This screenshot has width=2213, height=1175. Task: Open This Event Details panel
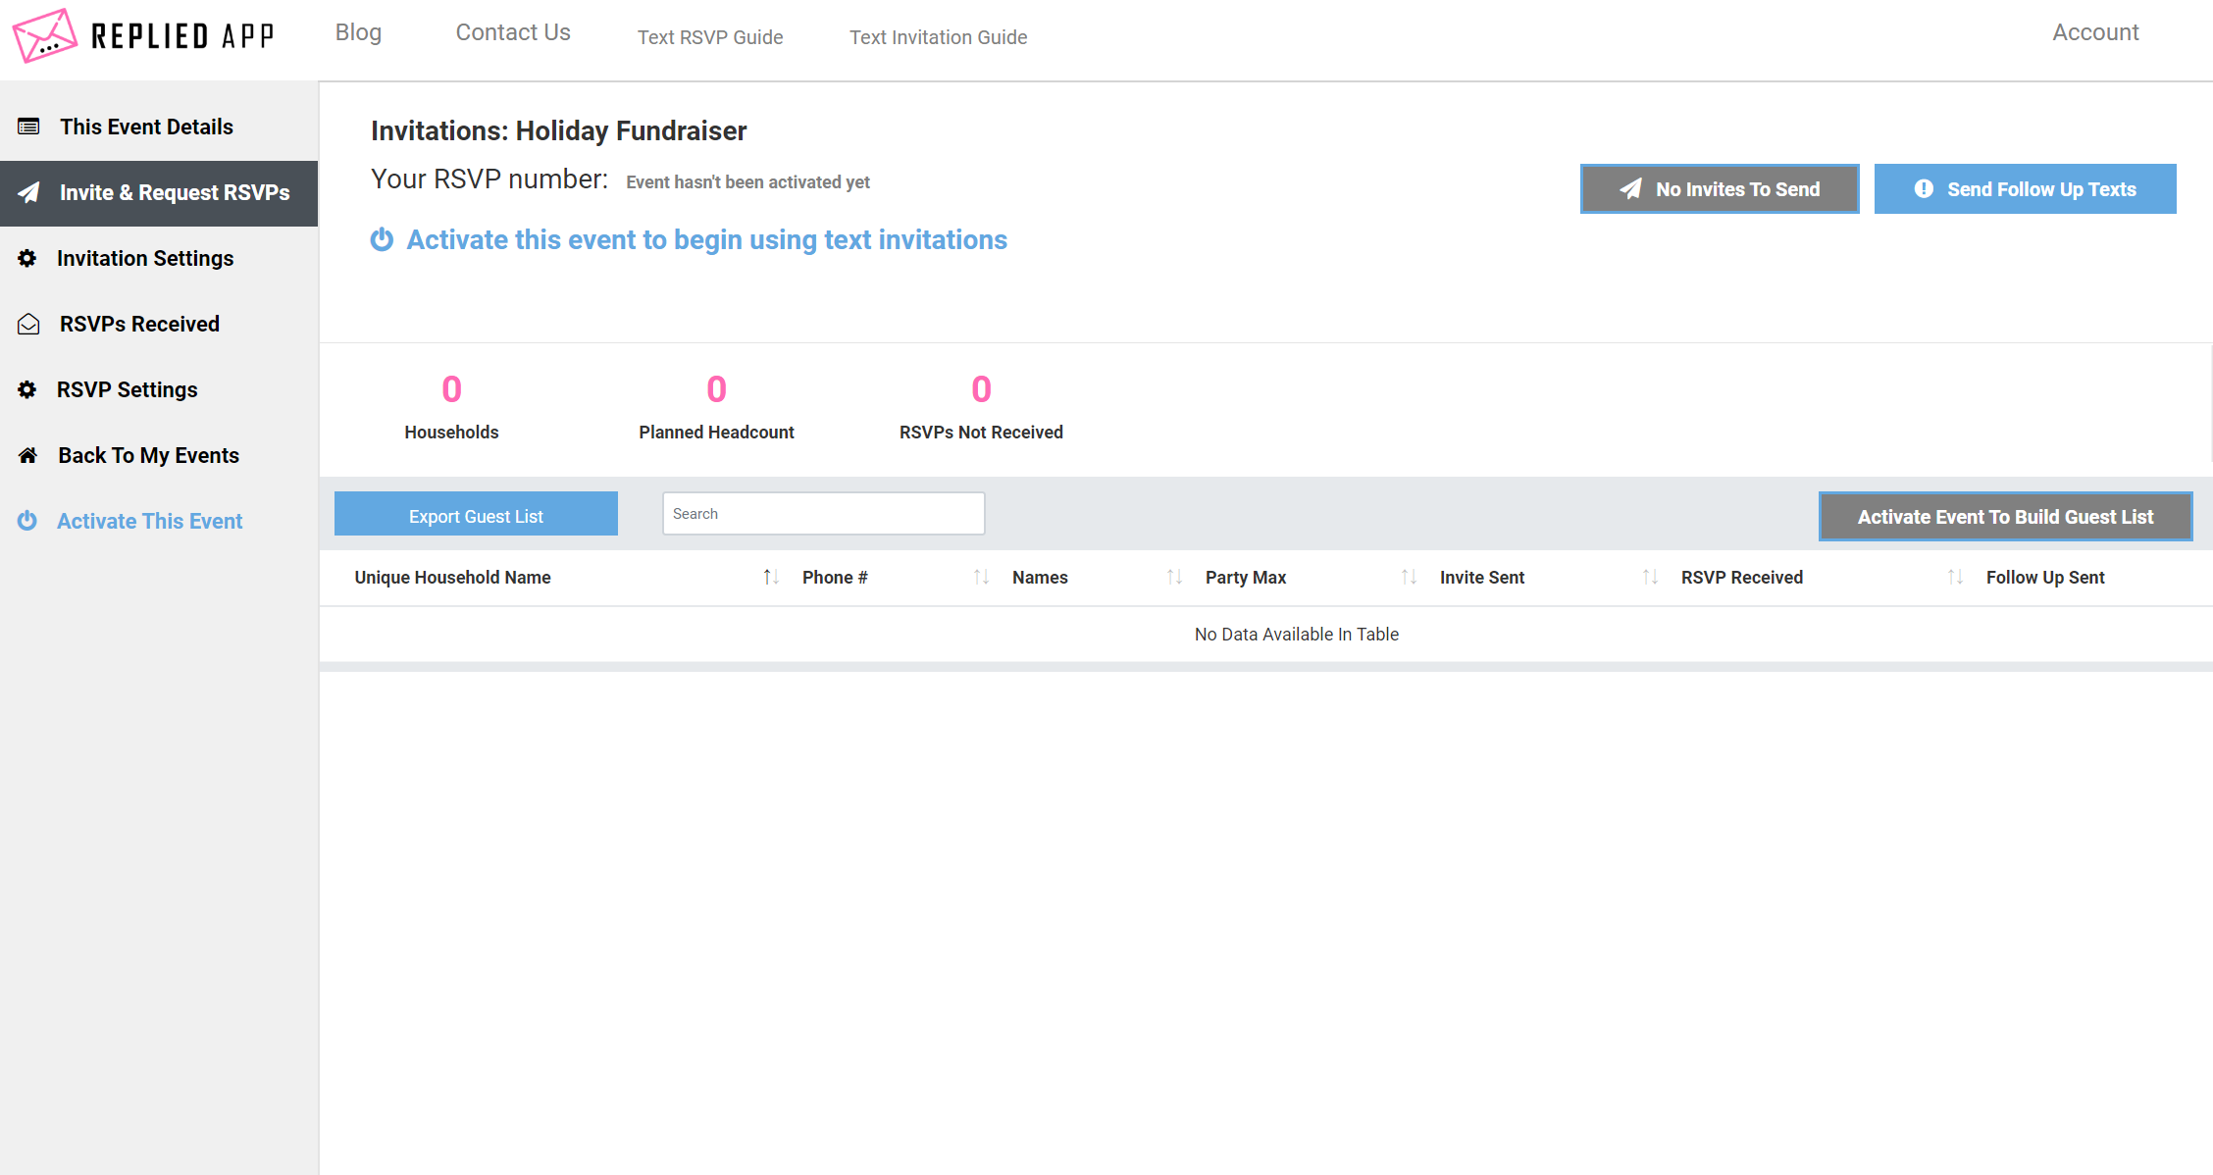point(145,128)
